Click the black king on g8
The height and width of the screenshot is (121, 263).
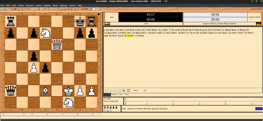point(80,22)
